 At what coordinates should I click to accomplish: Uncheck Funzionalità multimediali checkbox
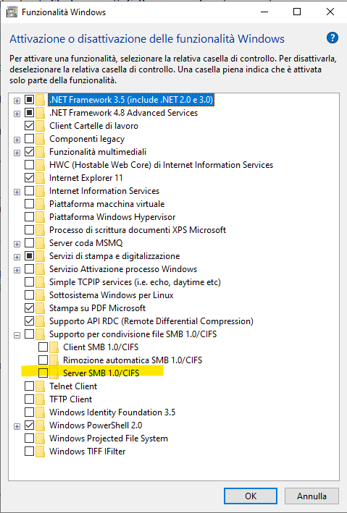[30, 152]
